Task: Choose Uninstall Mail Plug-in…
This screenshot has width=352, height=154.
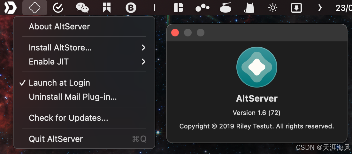Action: (84, 97)
